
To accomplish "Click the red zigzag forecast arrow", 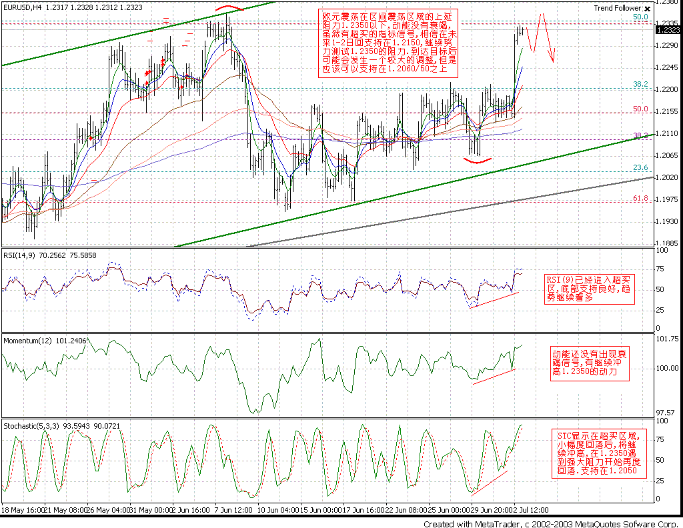I will coord(541,38).
